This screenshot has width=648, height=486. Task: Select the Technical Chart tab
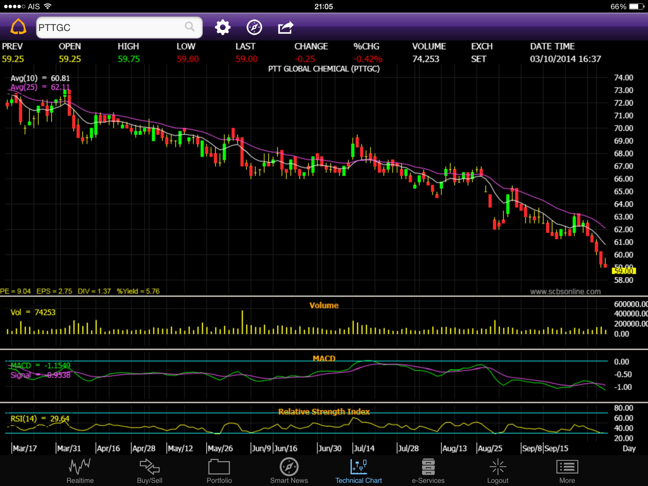[x=358, y=470]
